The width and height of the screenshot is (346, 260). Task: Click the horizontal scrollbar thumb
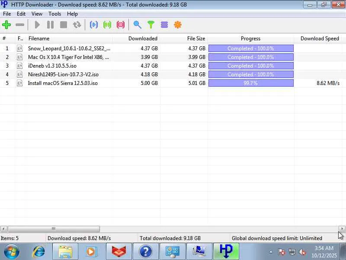(54, 229)
